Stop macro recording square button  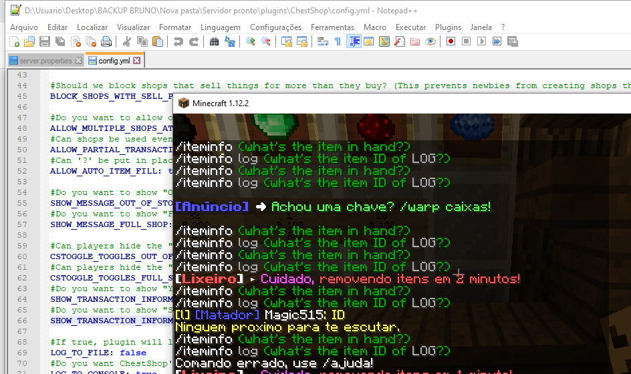(x=466, y=41)
